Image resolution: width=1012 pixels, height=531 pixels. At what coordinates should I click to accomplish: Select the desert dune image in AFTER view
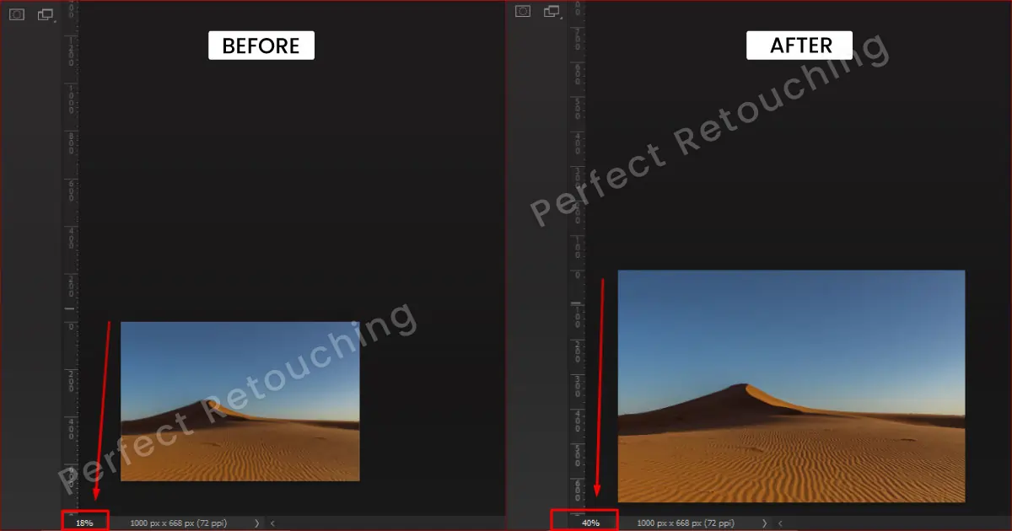pyautogui.click(x=791, y=386)
